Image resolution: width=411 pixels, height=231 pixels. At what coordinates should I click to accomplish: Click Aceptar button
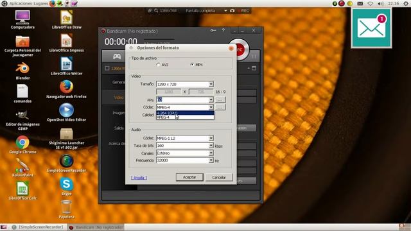coord(189,177)
